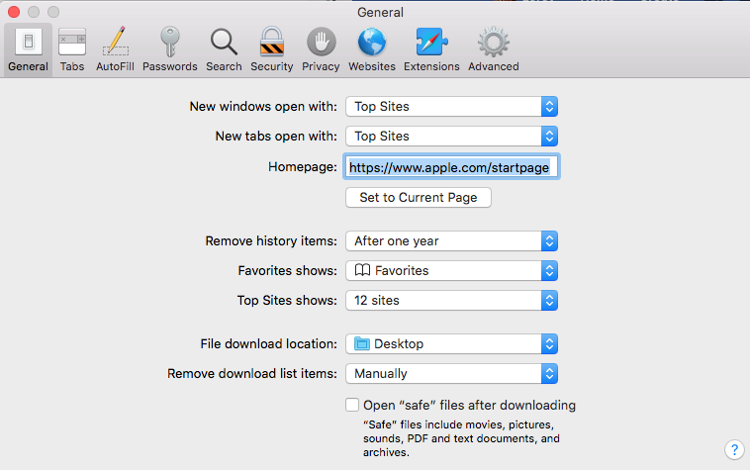This screenshot has height=470, width=750.
Task: Open the Privacy hand preferences
Action: (321, 49)
